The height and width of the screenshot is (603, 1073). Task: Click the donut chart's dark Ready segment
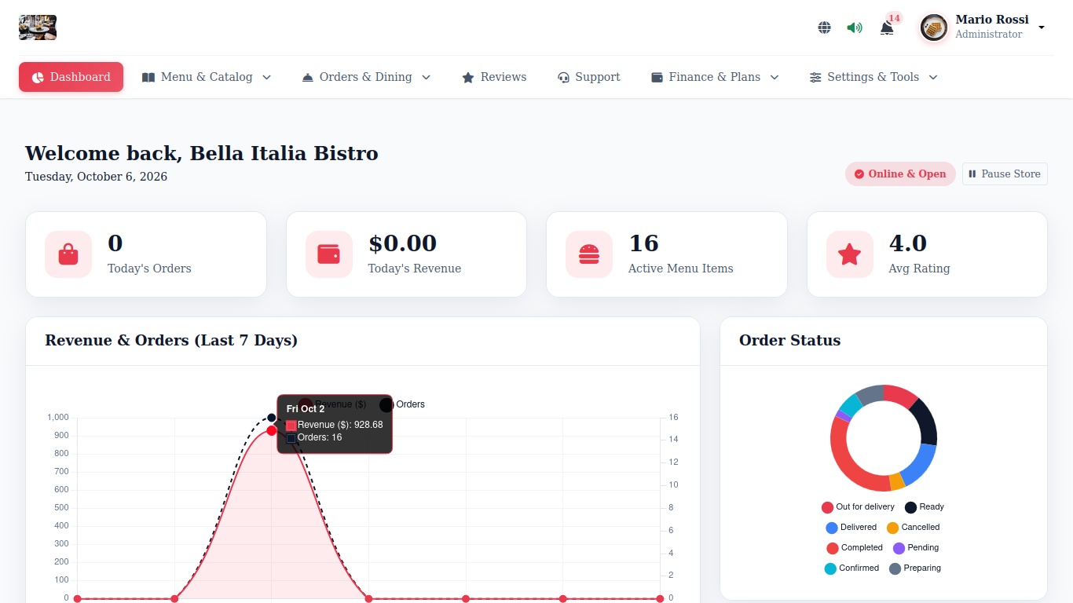click(x=925, y=422)
